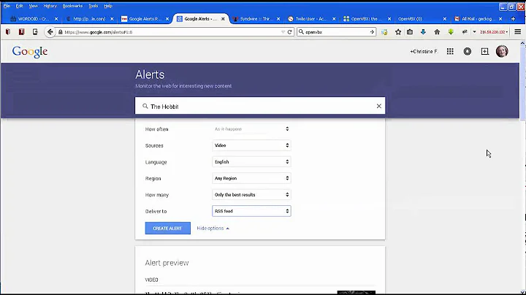The image size is (526, 295).
Task: Click the green download arrow extension icon
Action: coord(451,32)
